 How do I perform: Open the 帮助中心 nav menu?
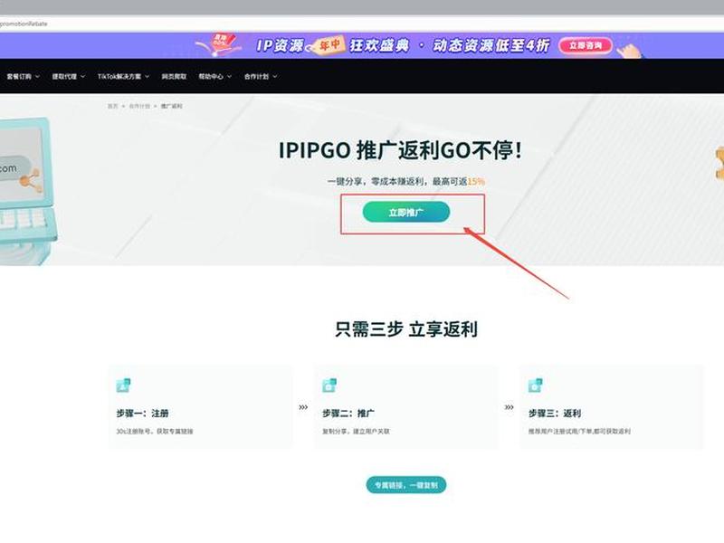point(214,76)
